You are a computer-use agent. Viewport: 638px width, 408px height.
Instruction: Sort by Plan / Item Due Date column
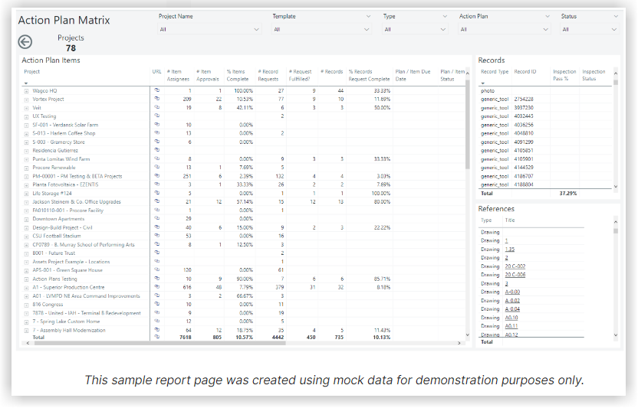413,75
